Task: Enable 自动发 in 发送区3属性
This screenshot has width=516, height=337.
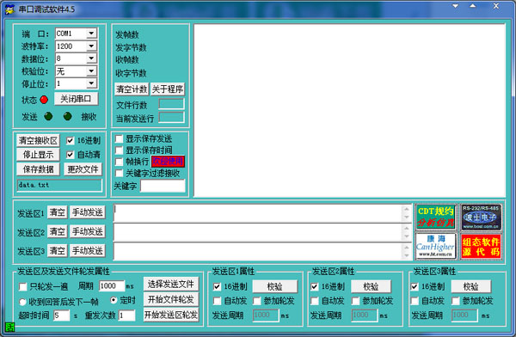Action: tap(415, 301)
